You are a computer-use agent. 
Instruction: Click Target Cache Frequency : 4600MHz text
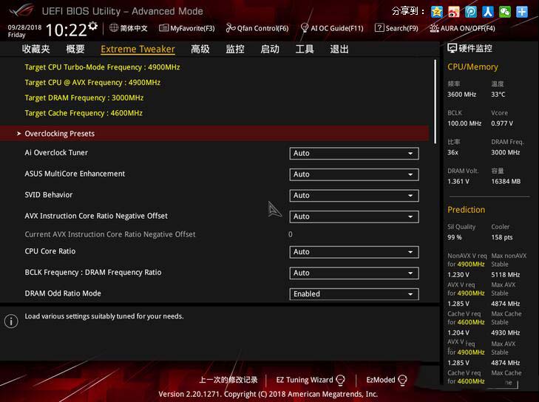pyautogui.click(x=84, y=113)
